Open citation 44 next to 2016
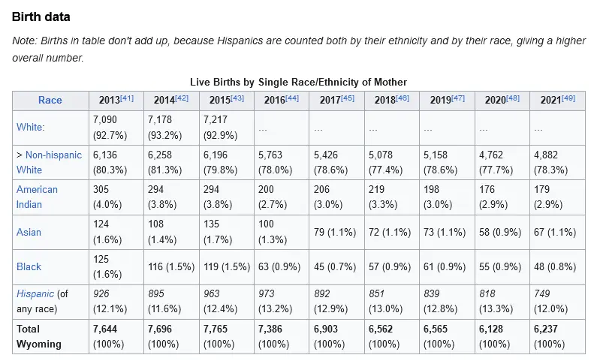The height and width of the screenshot is (361, 594). click(x=293, y=98)
